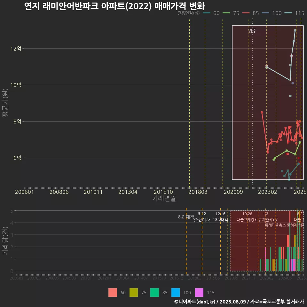The image size is (307, 307).
Task: Click the 8·2 대책 policy label
Action: point(186,217)
